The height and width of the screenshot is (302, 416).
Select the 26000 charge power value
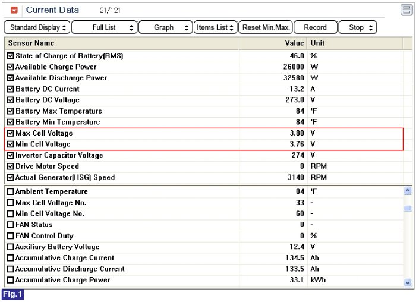[x=294, y=67]
